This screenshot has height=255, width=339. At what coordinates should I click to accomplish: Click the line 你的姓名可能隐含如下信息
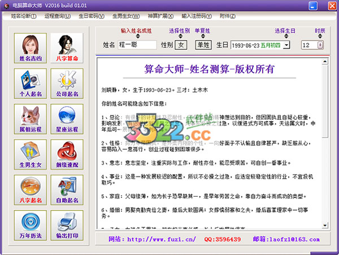(x=134, y=103)
